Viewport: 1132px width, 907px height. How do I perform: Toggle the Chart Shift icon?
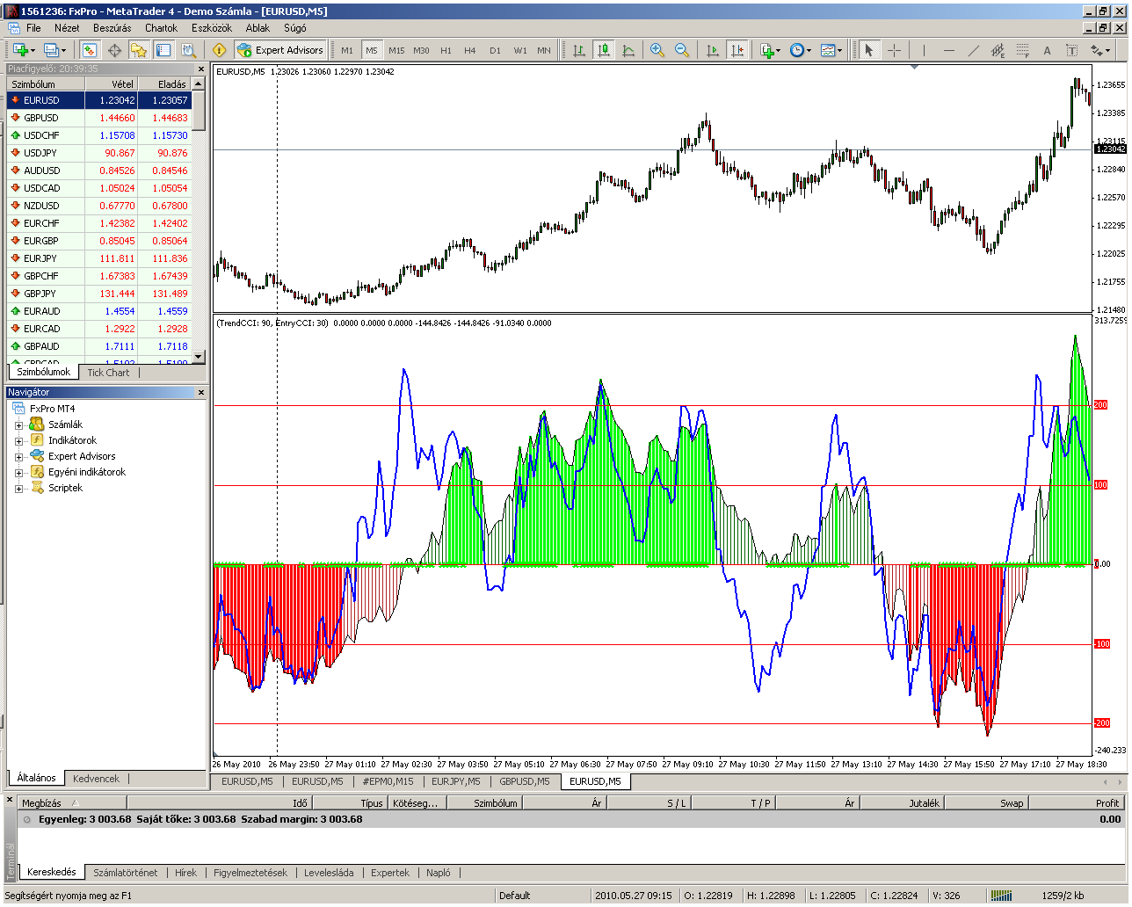[737, 50]
